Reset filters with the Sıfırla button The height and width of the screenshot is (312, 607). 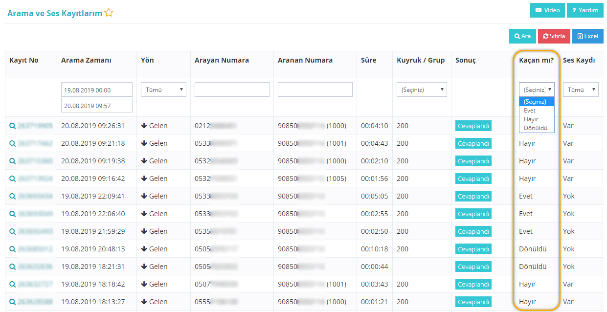pyautogui.click(x=554, y=36)
